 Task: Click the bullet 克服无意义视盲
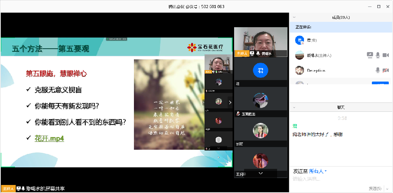tap(58, 90)
